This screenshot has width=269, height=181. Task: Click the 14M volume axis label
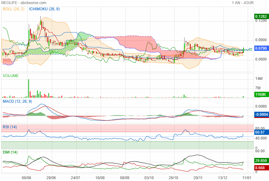tap(259, 79)
